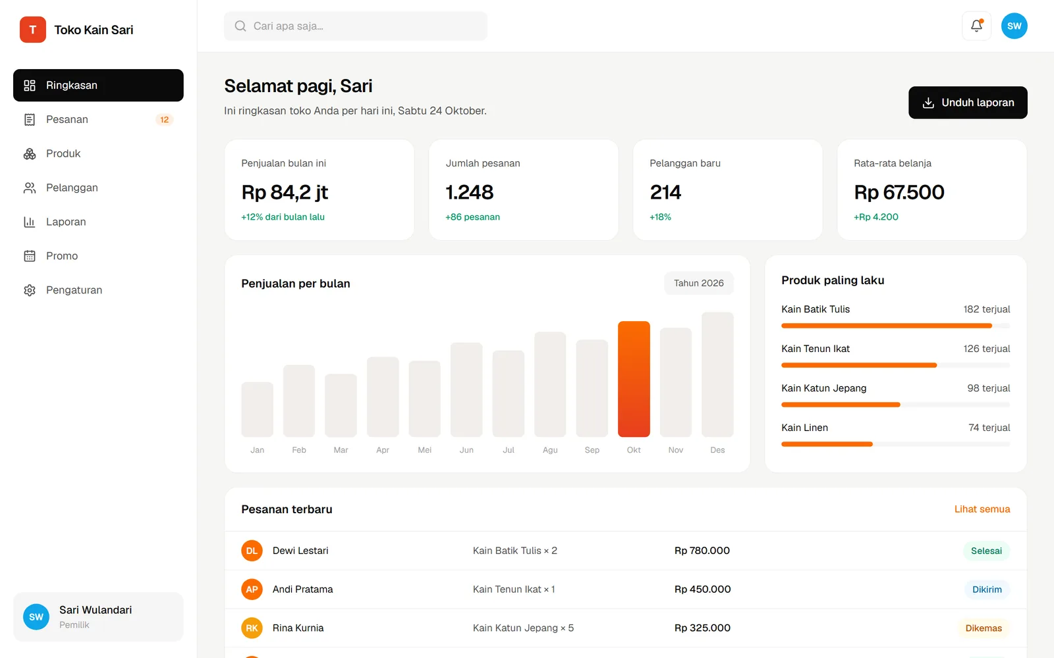Click the Pesanan receipt icon in sidebar

(30, 120)
